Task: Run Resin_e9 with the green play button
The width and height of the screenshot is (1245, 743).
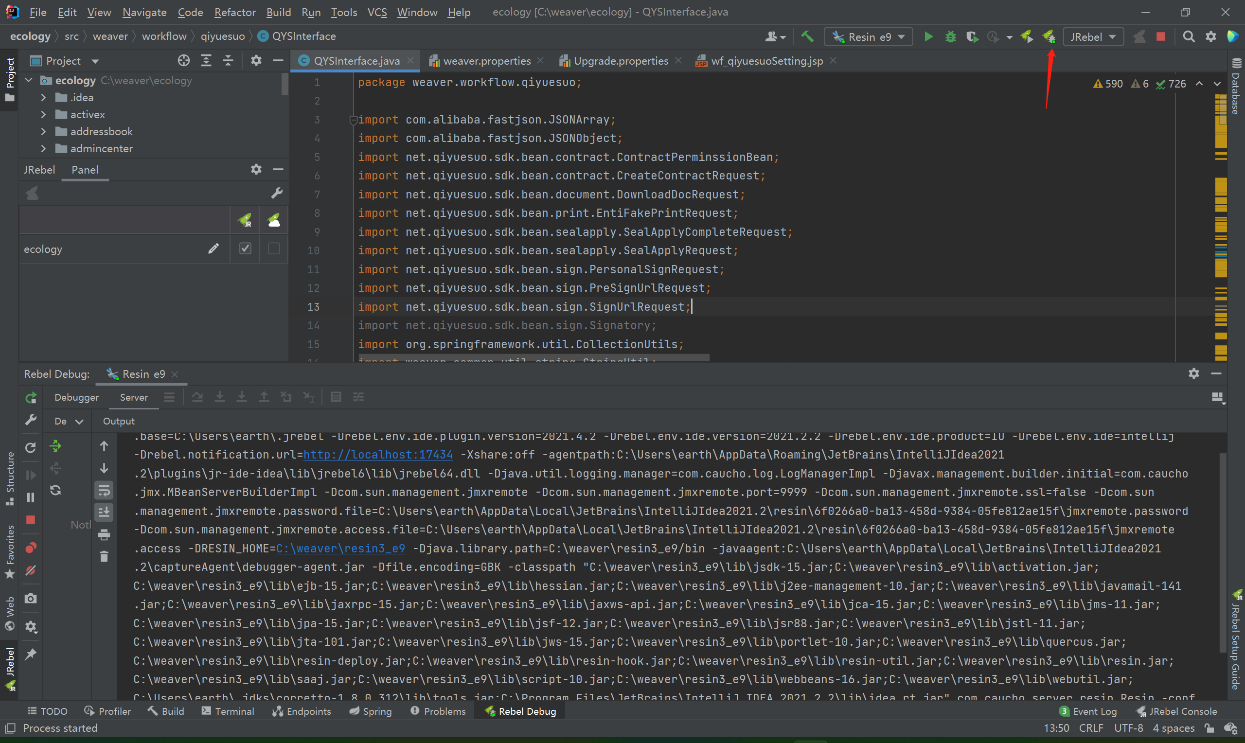Action: pyautogui.click(x=928, y=36)
